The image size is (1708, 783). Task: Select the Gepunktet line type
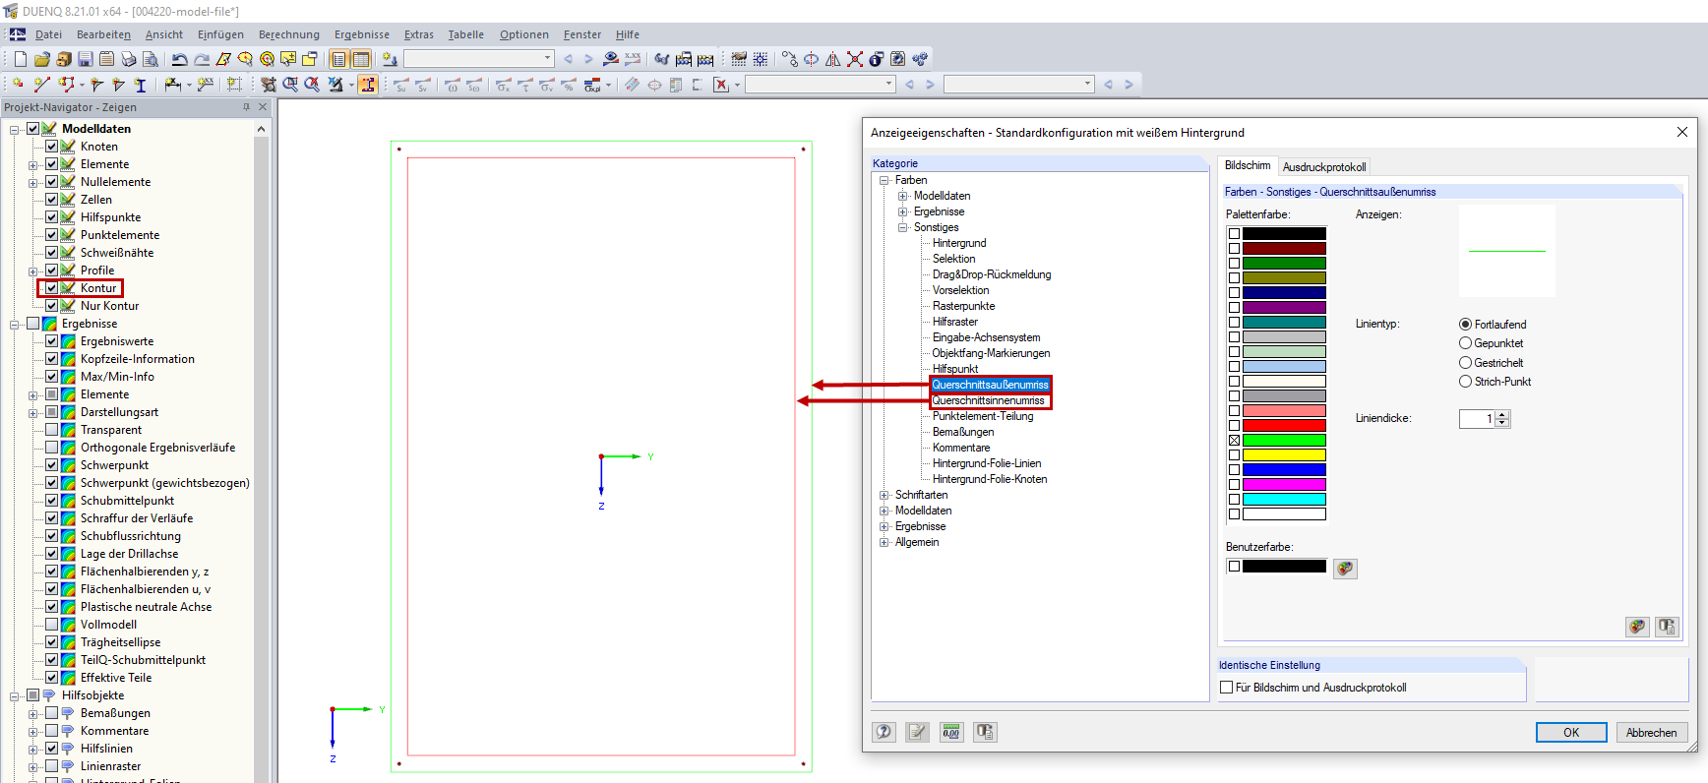click(1465, 343)
